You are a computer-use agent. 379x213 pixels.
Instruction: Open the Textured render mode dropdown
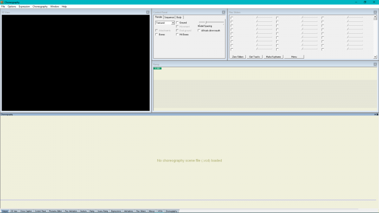(x=165, y=23)
